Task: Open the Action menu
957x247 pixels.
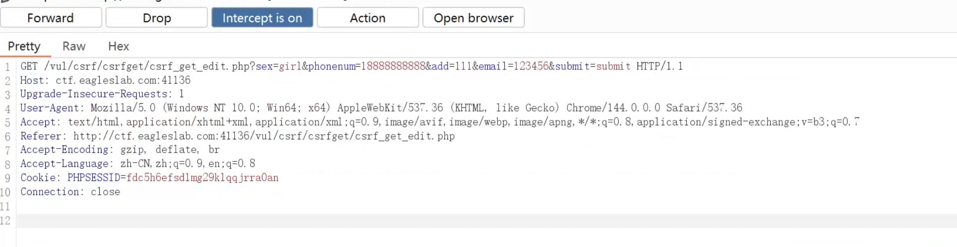Action: coord(367,18)
